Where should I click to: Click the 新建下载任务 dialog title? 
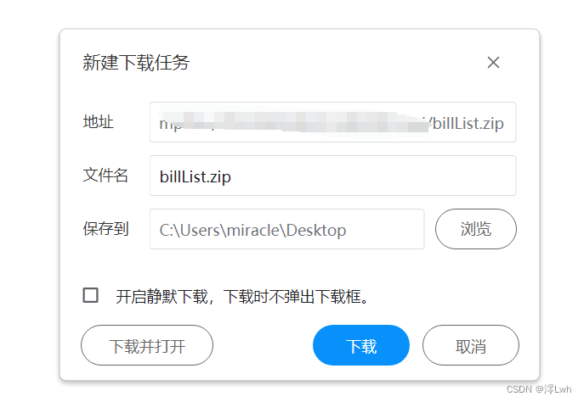pyautogui.click(x=136, y=63)
